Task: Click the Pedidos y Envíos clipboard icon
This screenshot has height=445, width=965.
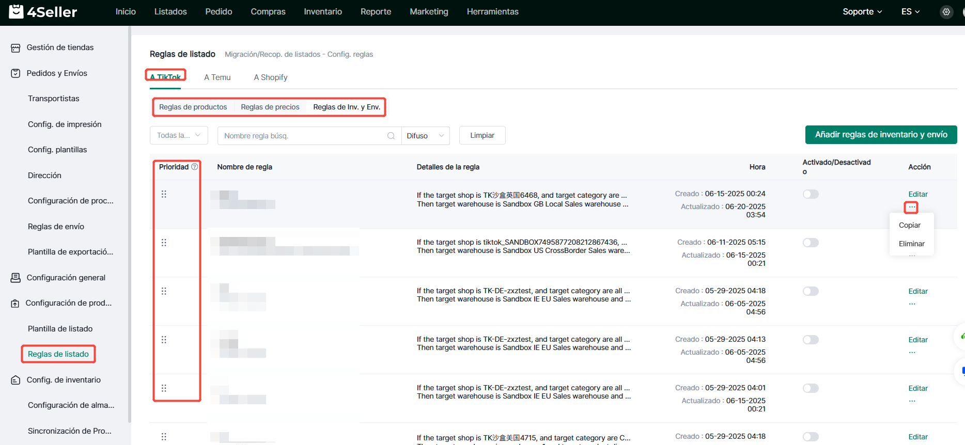Action: (16, 73)
